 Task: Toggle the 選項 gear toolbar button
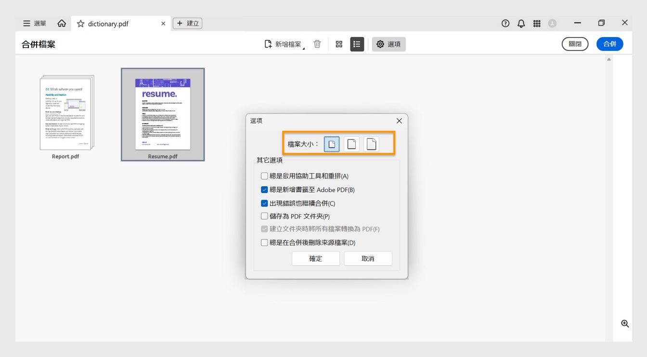click(x=389, y=44)
